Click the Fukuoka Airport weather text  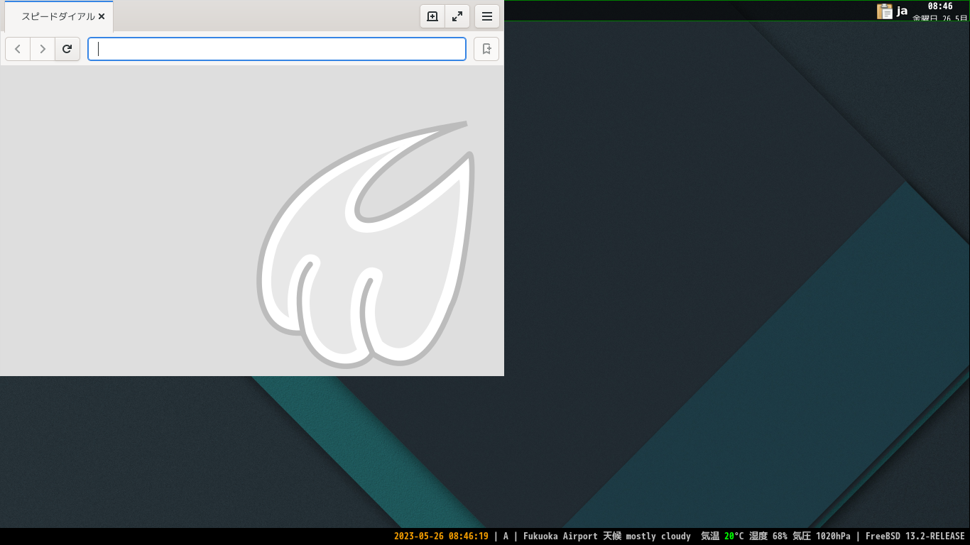[x=607, y=536]
